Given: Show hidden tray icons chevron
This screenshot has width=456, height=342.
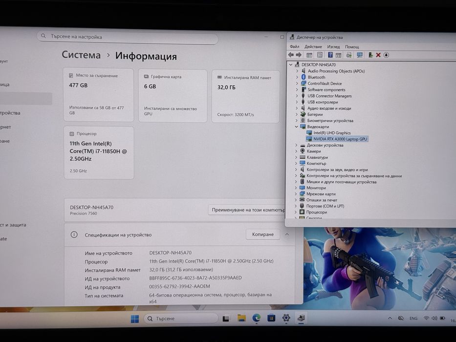Looking at the screenshot, I should 390,318.
